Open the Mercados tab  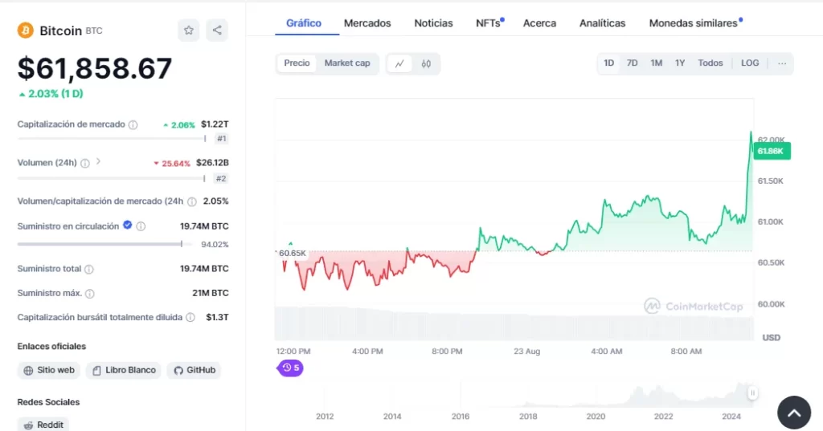[x=367, y=23]
